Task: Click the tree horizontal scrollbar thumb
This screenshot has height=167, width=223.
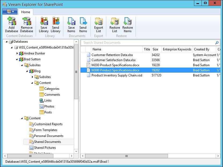Action: (30, 156)
